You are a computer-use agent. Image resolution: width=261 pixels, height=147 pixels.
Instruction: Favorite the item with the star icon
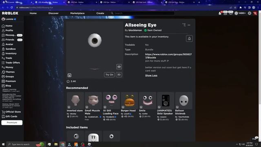point(68,81)
